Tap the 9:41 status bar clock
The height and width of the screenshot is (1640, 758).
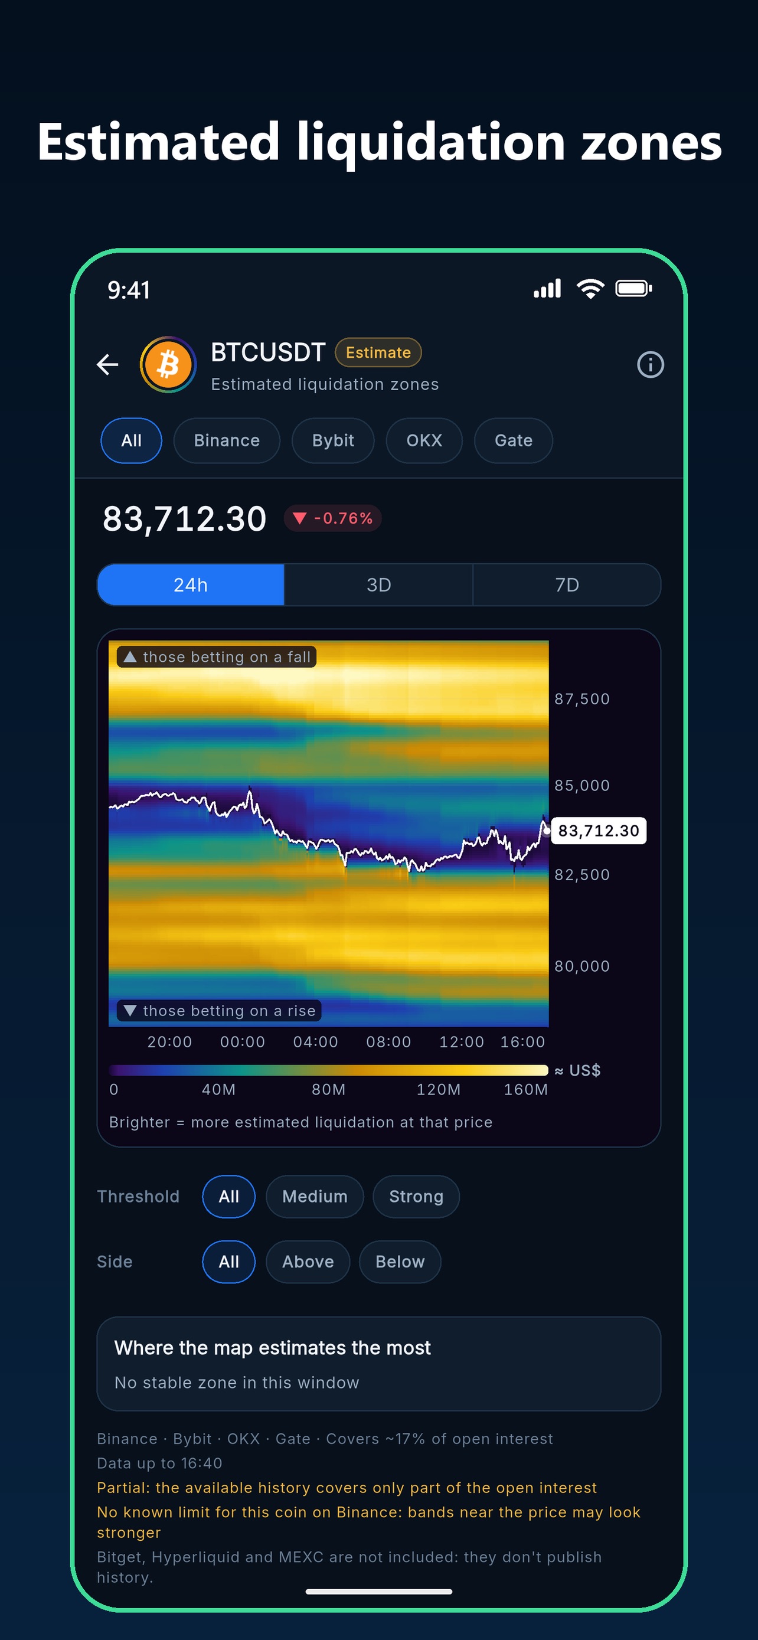pyautogui.click(x=129, y=290)
